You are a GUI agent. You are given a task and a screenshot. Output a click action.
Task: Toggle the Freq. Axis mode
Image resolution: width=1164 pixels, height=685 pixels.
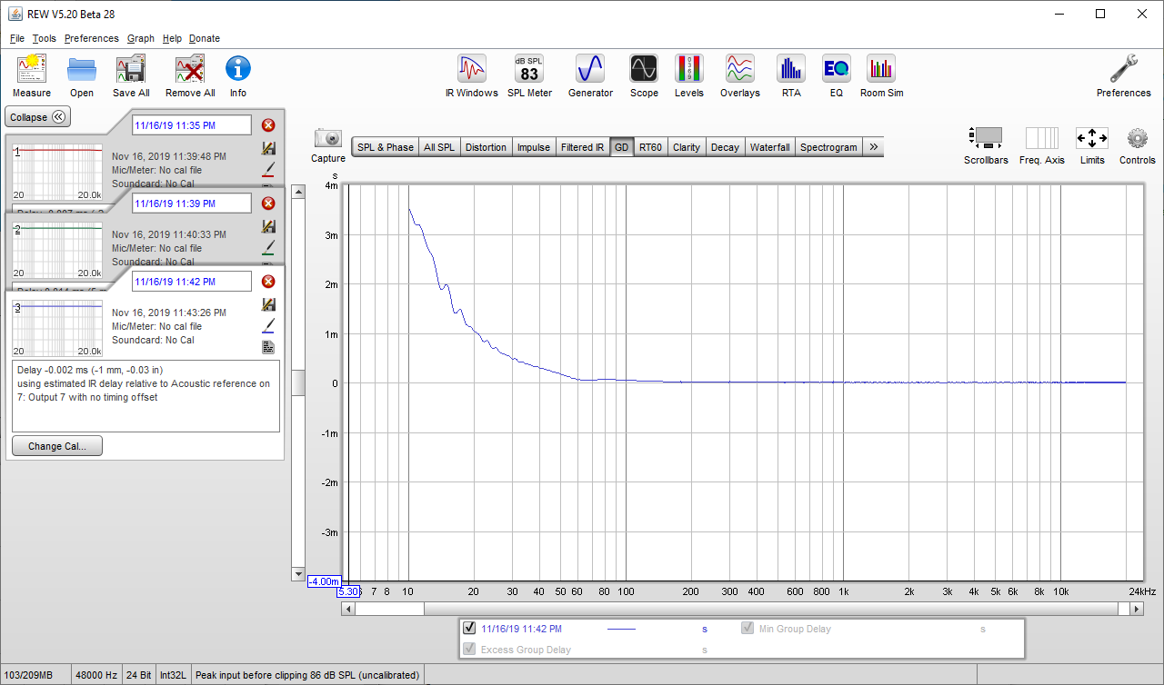click(1042, 145)
